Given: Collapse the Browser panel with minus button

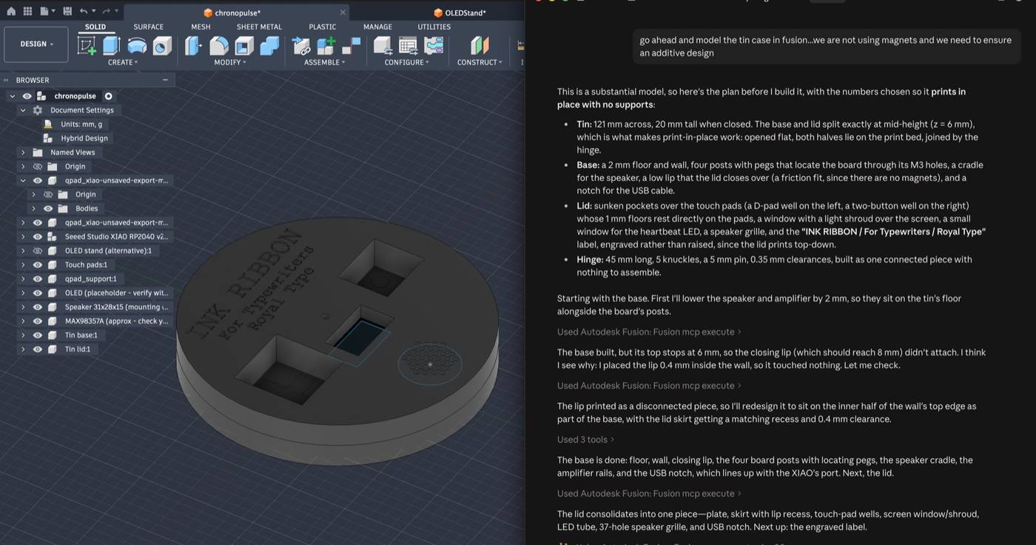Looking at the screenshot, I should (x=165, y=80).
